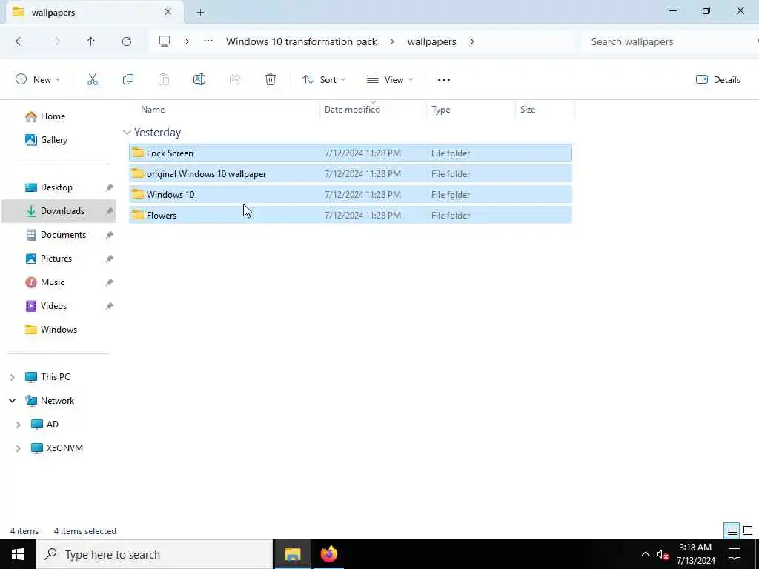The width and height of the screenshot is (759, 569).
Task: Launch Firefox from the taskbar
Action: point(329,554)
